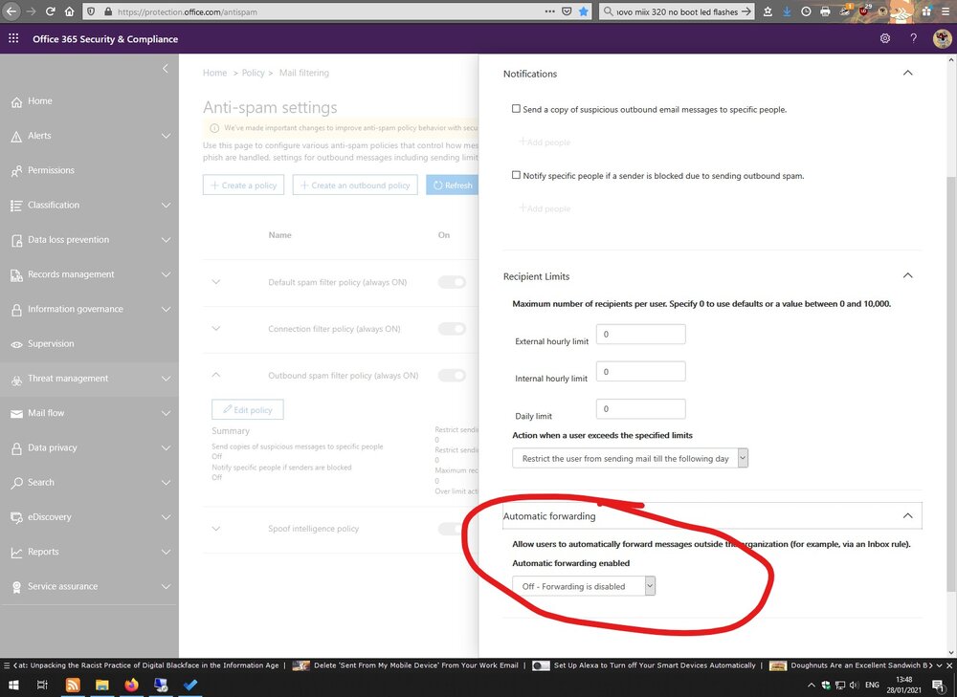957x697 pixels.
Task: Click Edit policy under Outbound spam filter
Action: (x=247, y=409)
